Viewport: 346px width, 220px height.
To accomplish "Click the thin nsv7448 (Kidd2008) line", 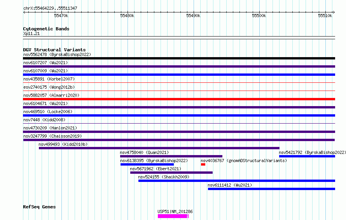I will click(179, 123).
